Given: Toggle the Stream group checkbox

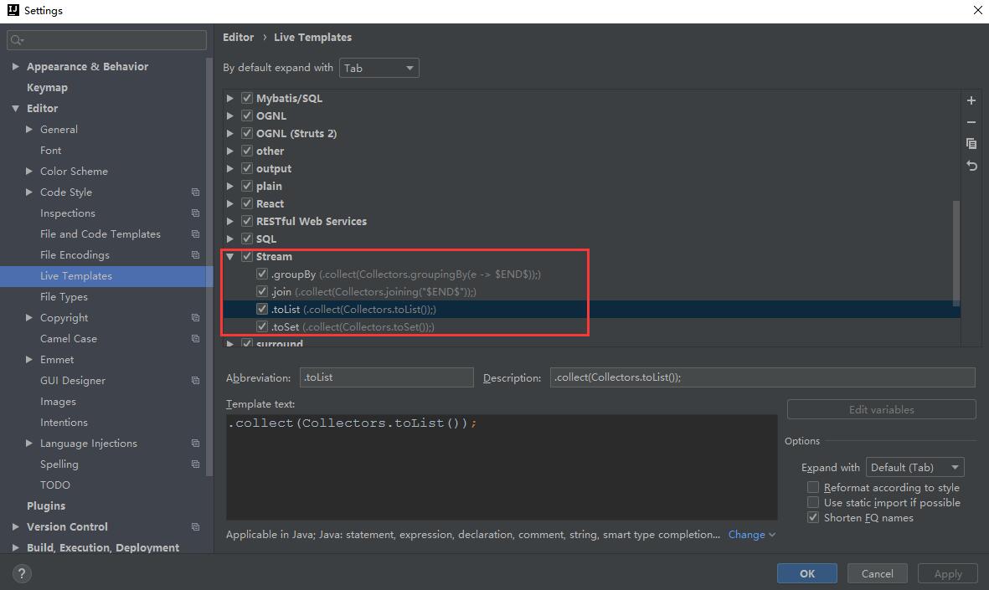Looking at the screenshot, I should coord(247,257).
